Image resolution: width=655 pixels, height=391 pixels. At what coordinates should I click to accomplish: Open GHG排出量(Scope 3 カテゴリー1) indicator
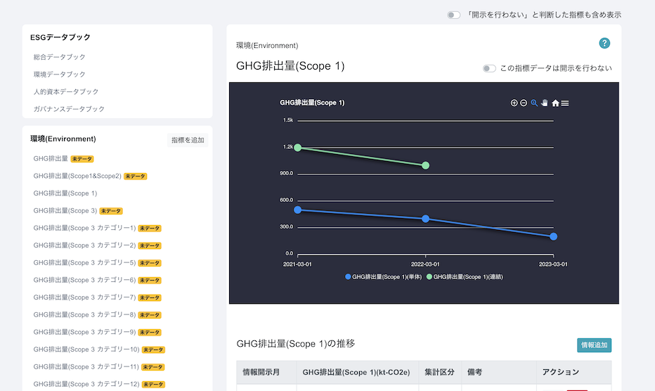[x=84, y=228]
